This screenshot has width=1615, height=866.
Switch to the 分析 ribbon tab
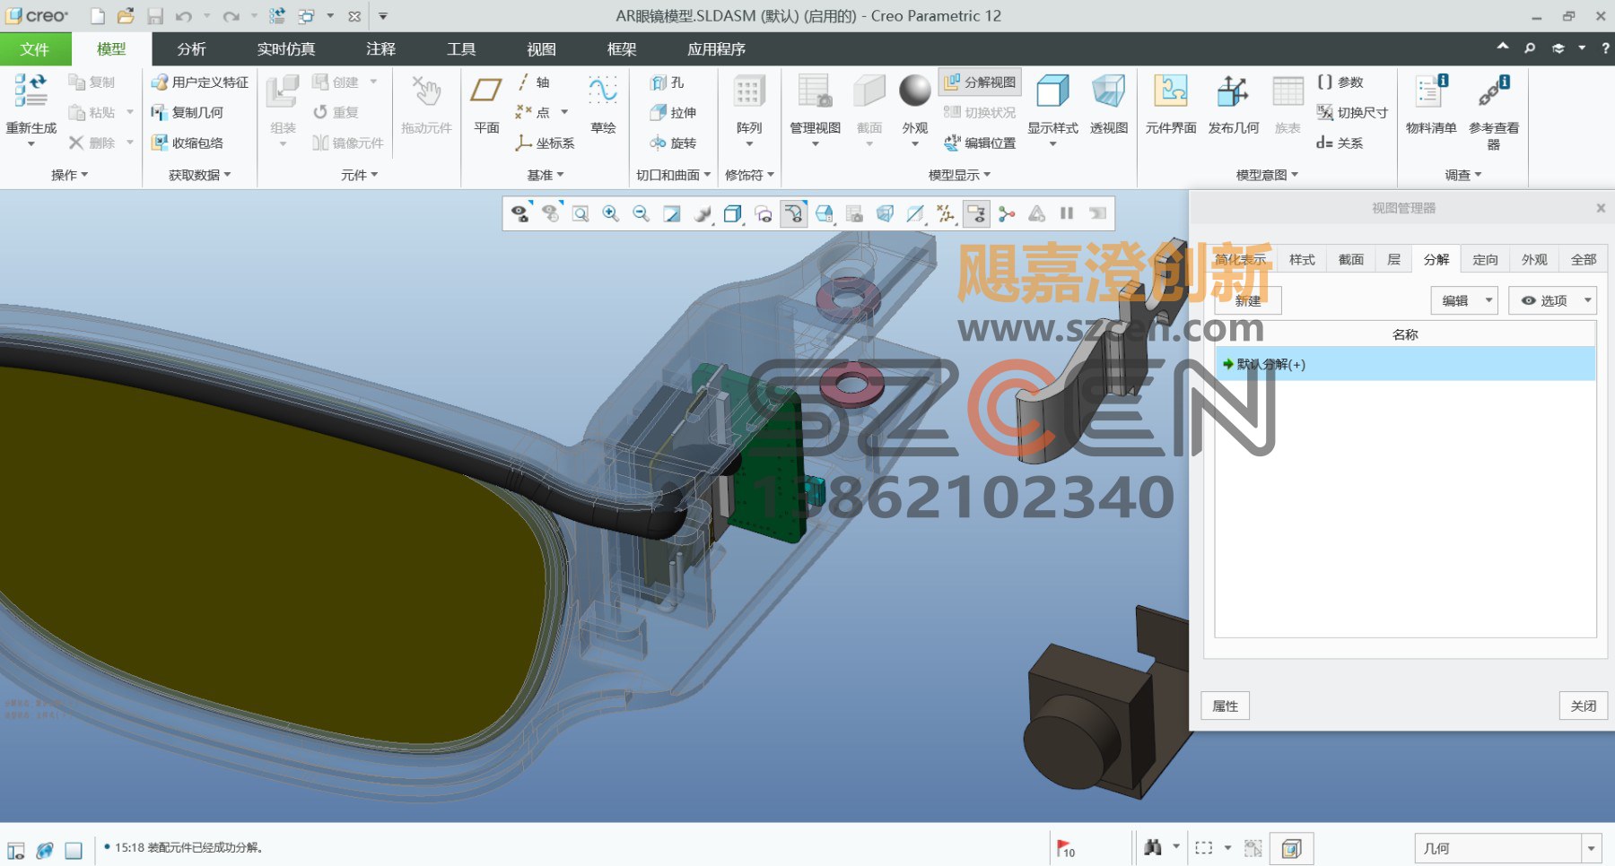[191, 48]
